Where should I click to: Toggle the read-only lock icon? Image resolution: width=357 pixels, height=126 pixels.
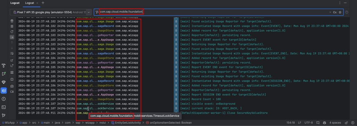click(x=346, y=123)
